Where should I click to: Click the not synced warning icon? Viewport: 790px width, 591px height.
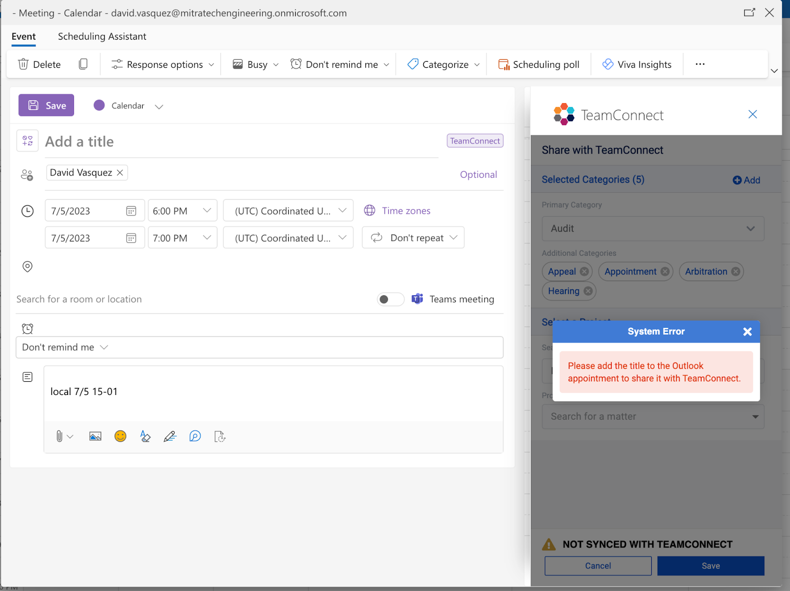pos(549,545)
